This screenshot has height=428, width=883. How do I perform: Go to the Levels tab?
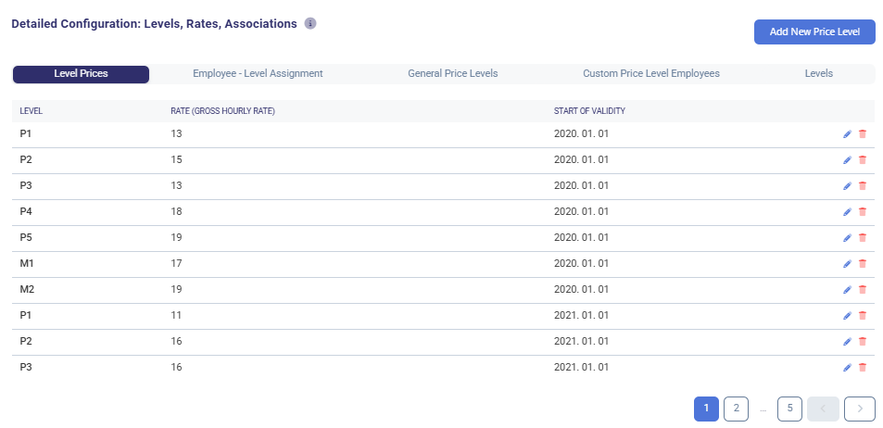(818, 74)
